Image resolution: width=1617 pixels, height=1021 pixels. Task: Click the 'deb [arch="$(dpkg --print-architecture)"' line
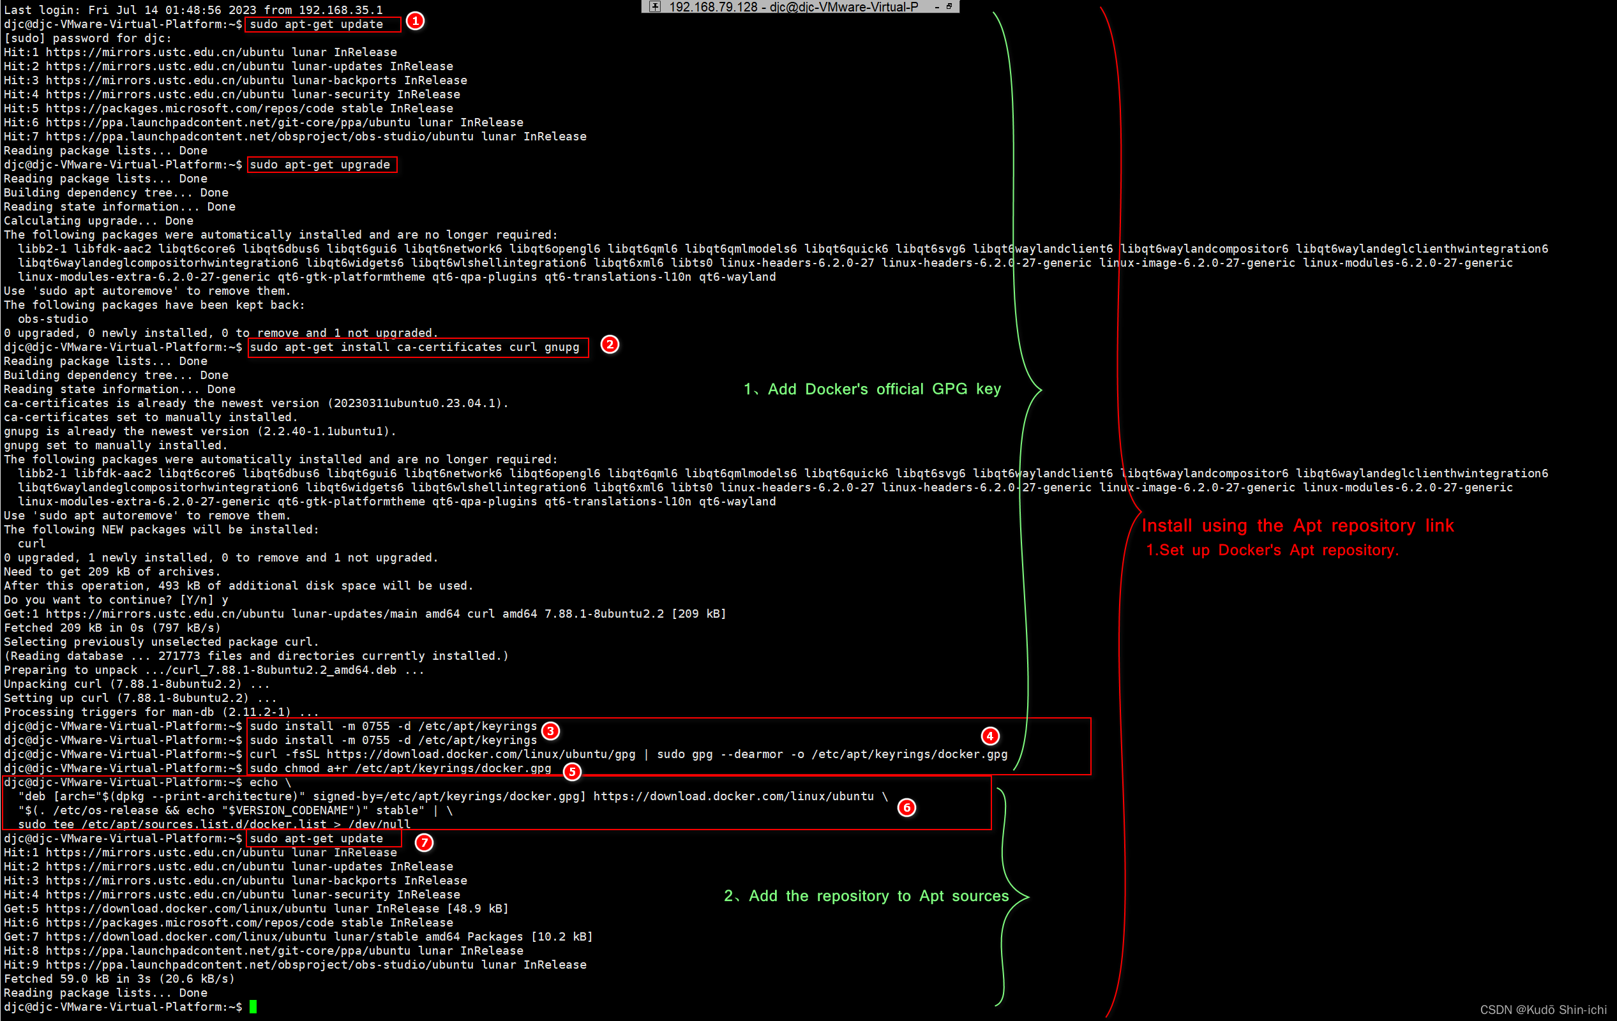click(453, 797)
